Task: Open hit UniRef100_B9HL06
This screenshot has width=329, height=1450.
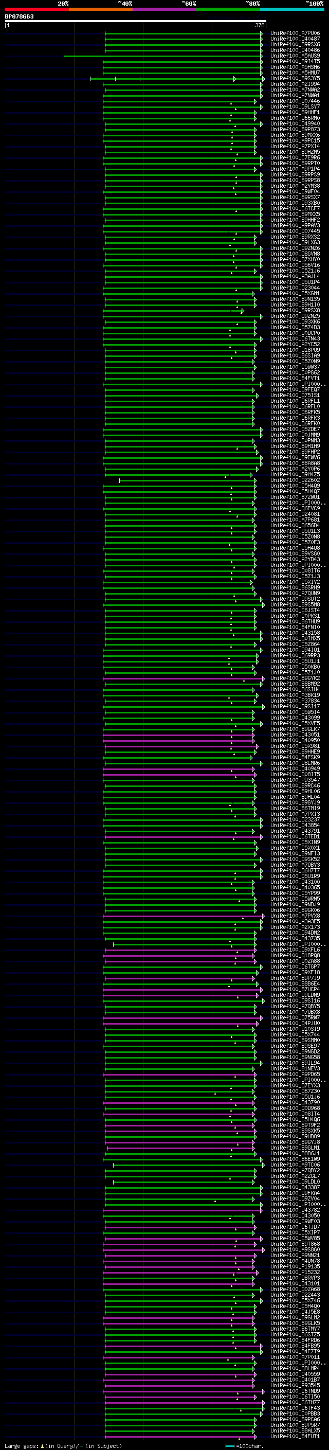Action: coord(295,791)
